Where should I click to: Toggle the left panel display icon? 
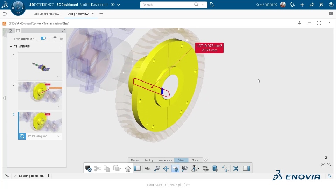pyautogui.click(x=137, y=168)
